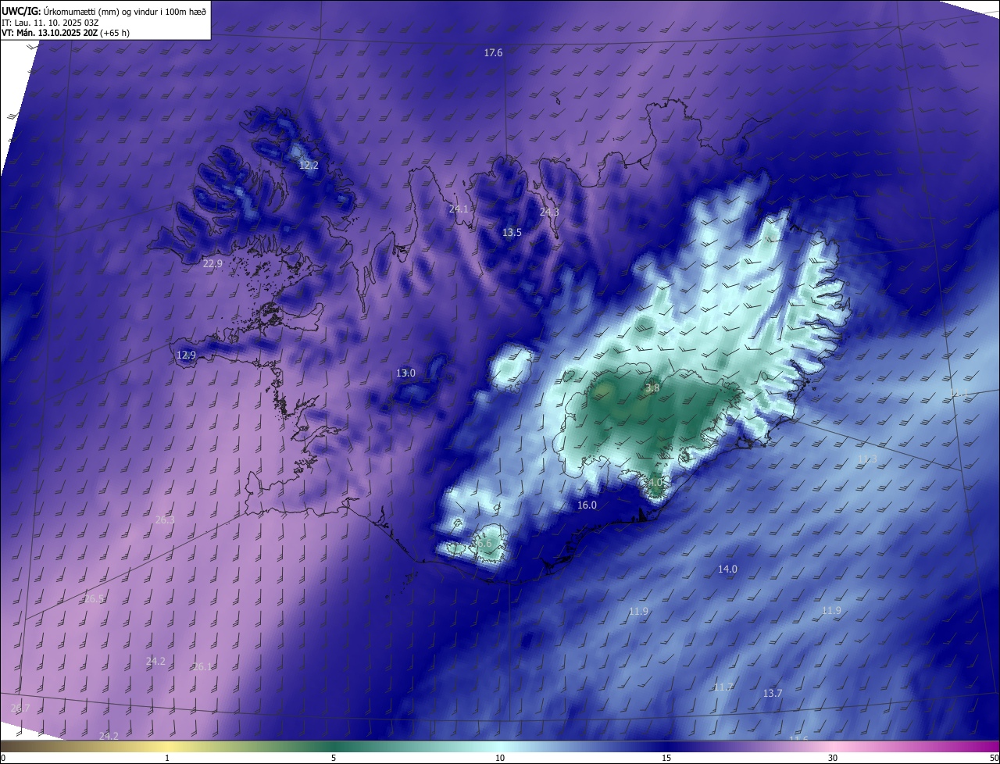Image resolution: width=1000 pixels, height=764 pixels.
Task: Click the 15 tick on the color scale
Action: coord(666,758)
